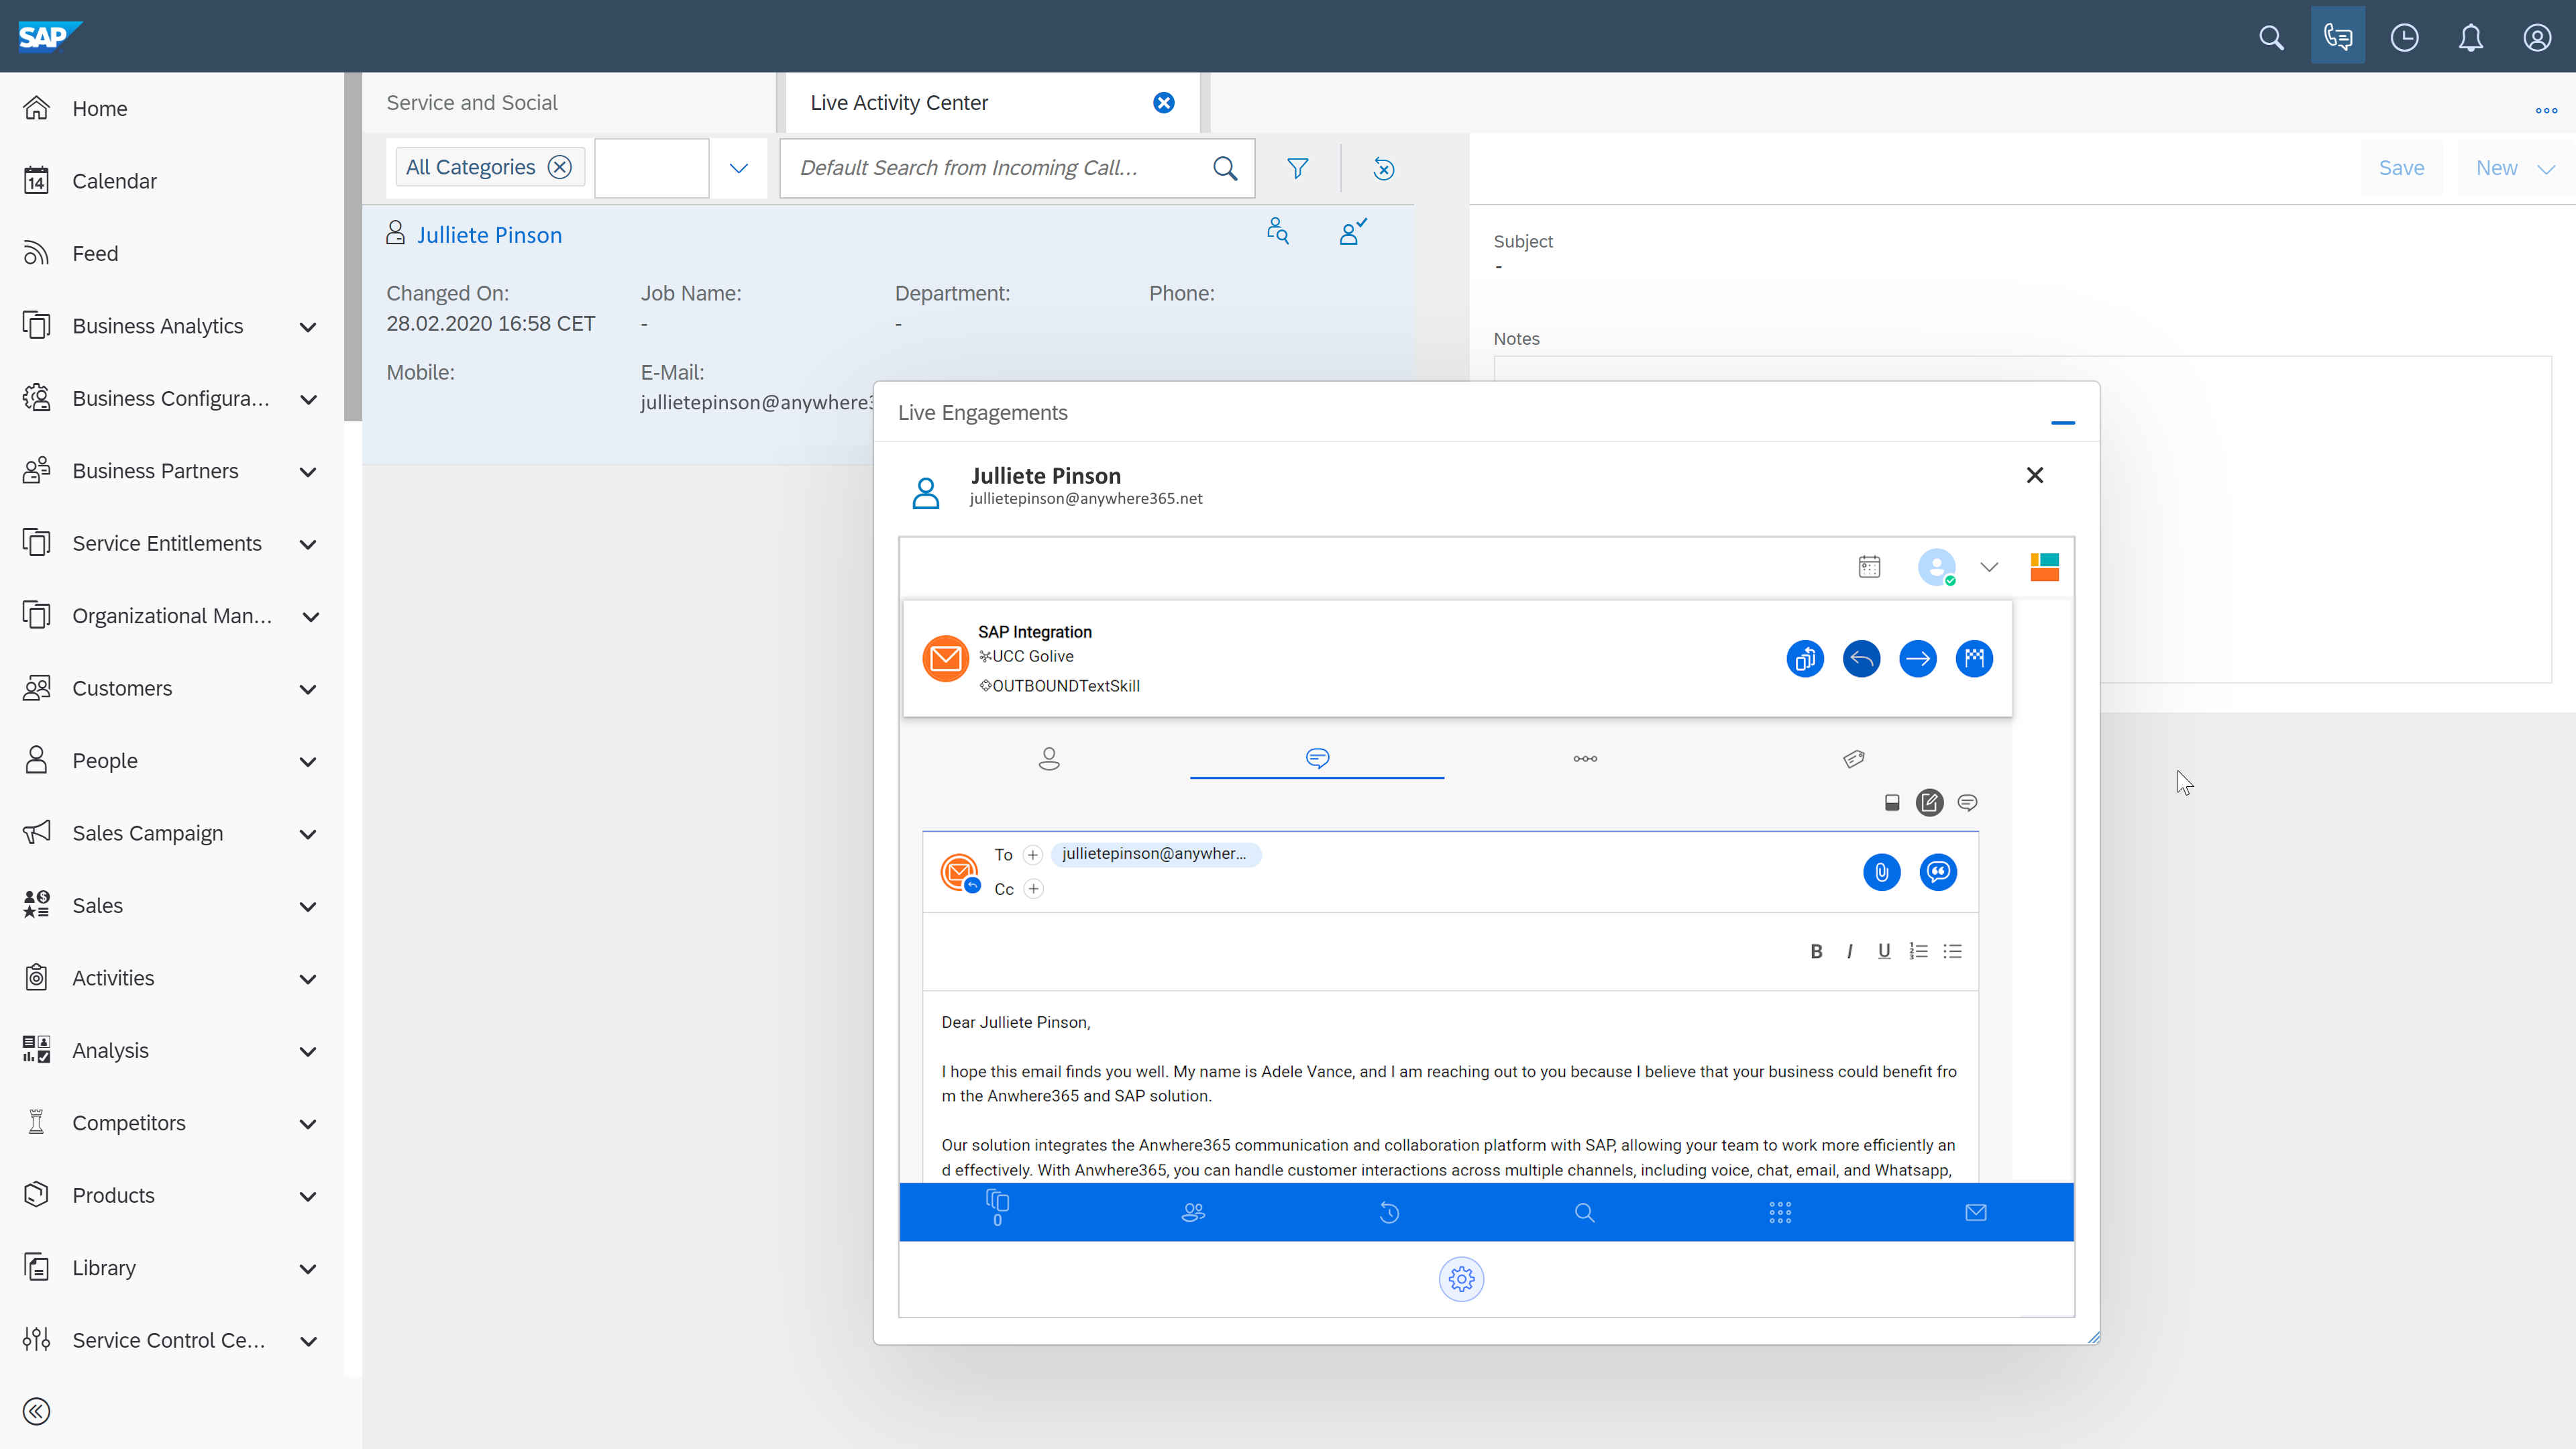Image resolution: width=2576 pixels, height=1449 pixels.
Task: Toggle italic formatting in the email editor
Action: coord(1850,951)
